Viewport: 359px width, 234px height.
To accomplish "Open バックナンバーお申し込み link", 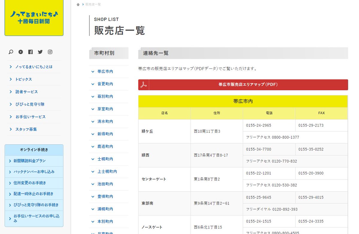I will point(34,172).
